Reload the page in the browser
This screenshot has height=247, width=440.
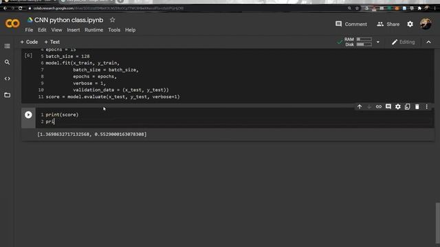point(20,8)
